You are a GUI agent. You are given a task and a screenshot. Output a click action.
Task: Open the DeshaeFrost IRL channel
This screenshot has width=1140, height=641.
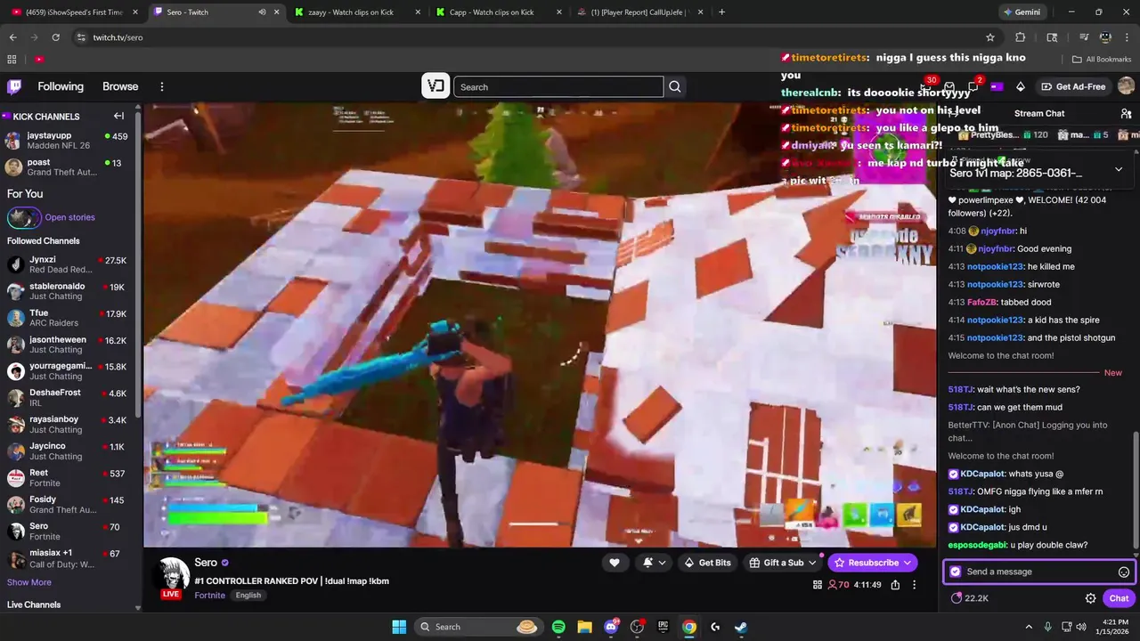(x=68, y=398)
